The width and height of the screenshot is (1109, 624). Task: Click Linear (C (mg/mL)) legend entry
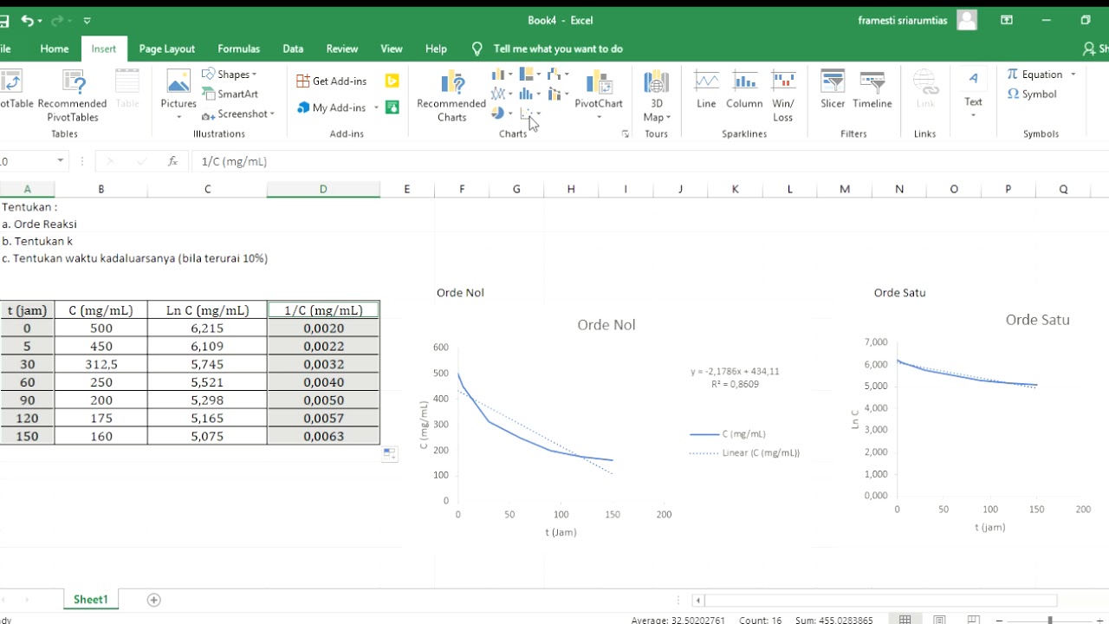coord(745,452)
